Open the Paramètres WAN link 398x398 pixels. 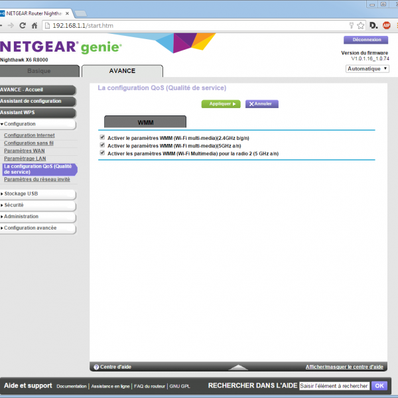(24, 151)
